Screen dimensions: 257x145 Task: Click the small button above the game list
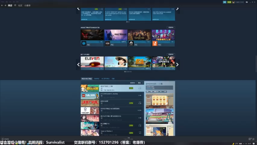pos(139,83)
